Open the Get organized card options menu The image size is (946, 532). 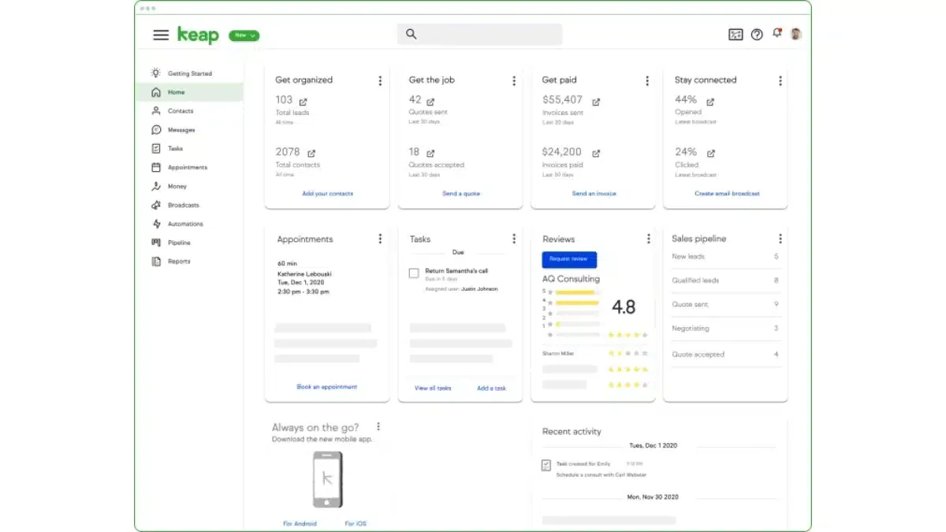coord(380,80)
